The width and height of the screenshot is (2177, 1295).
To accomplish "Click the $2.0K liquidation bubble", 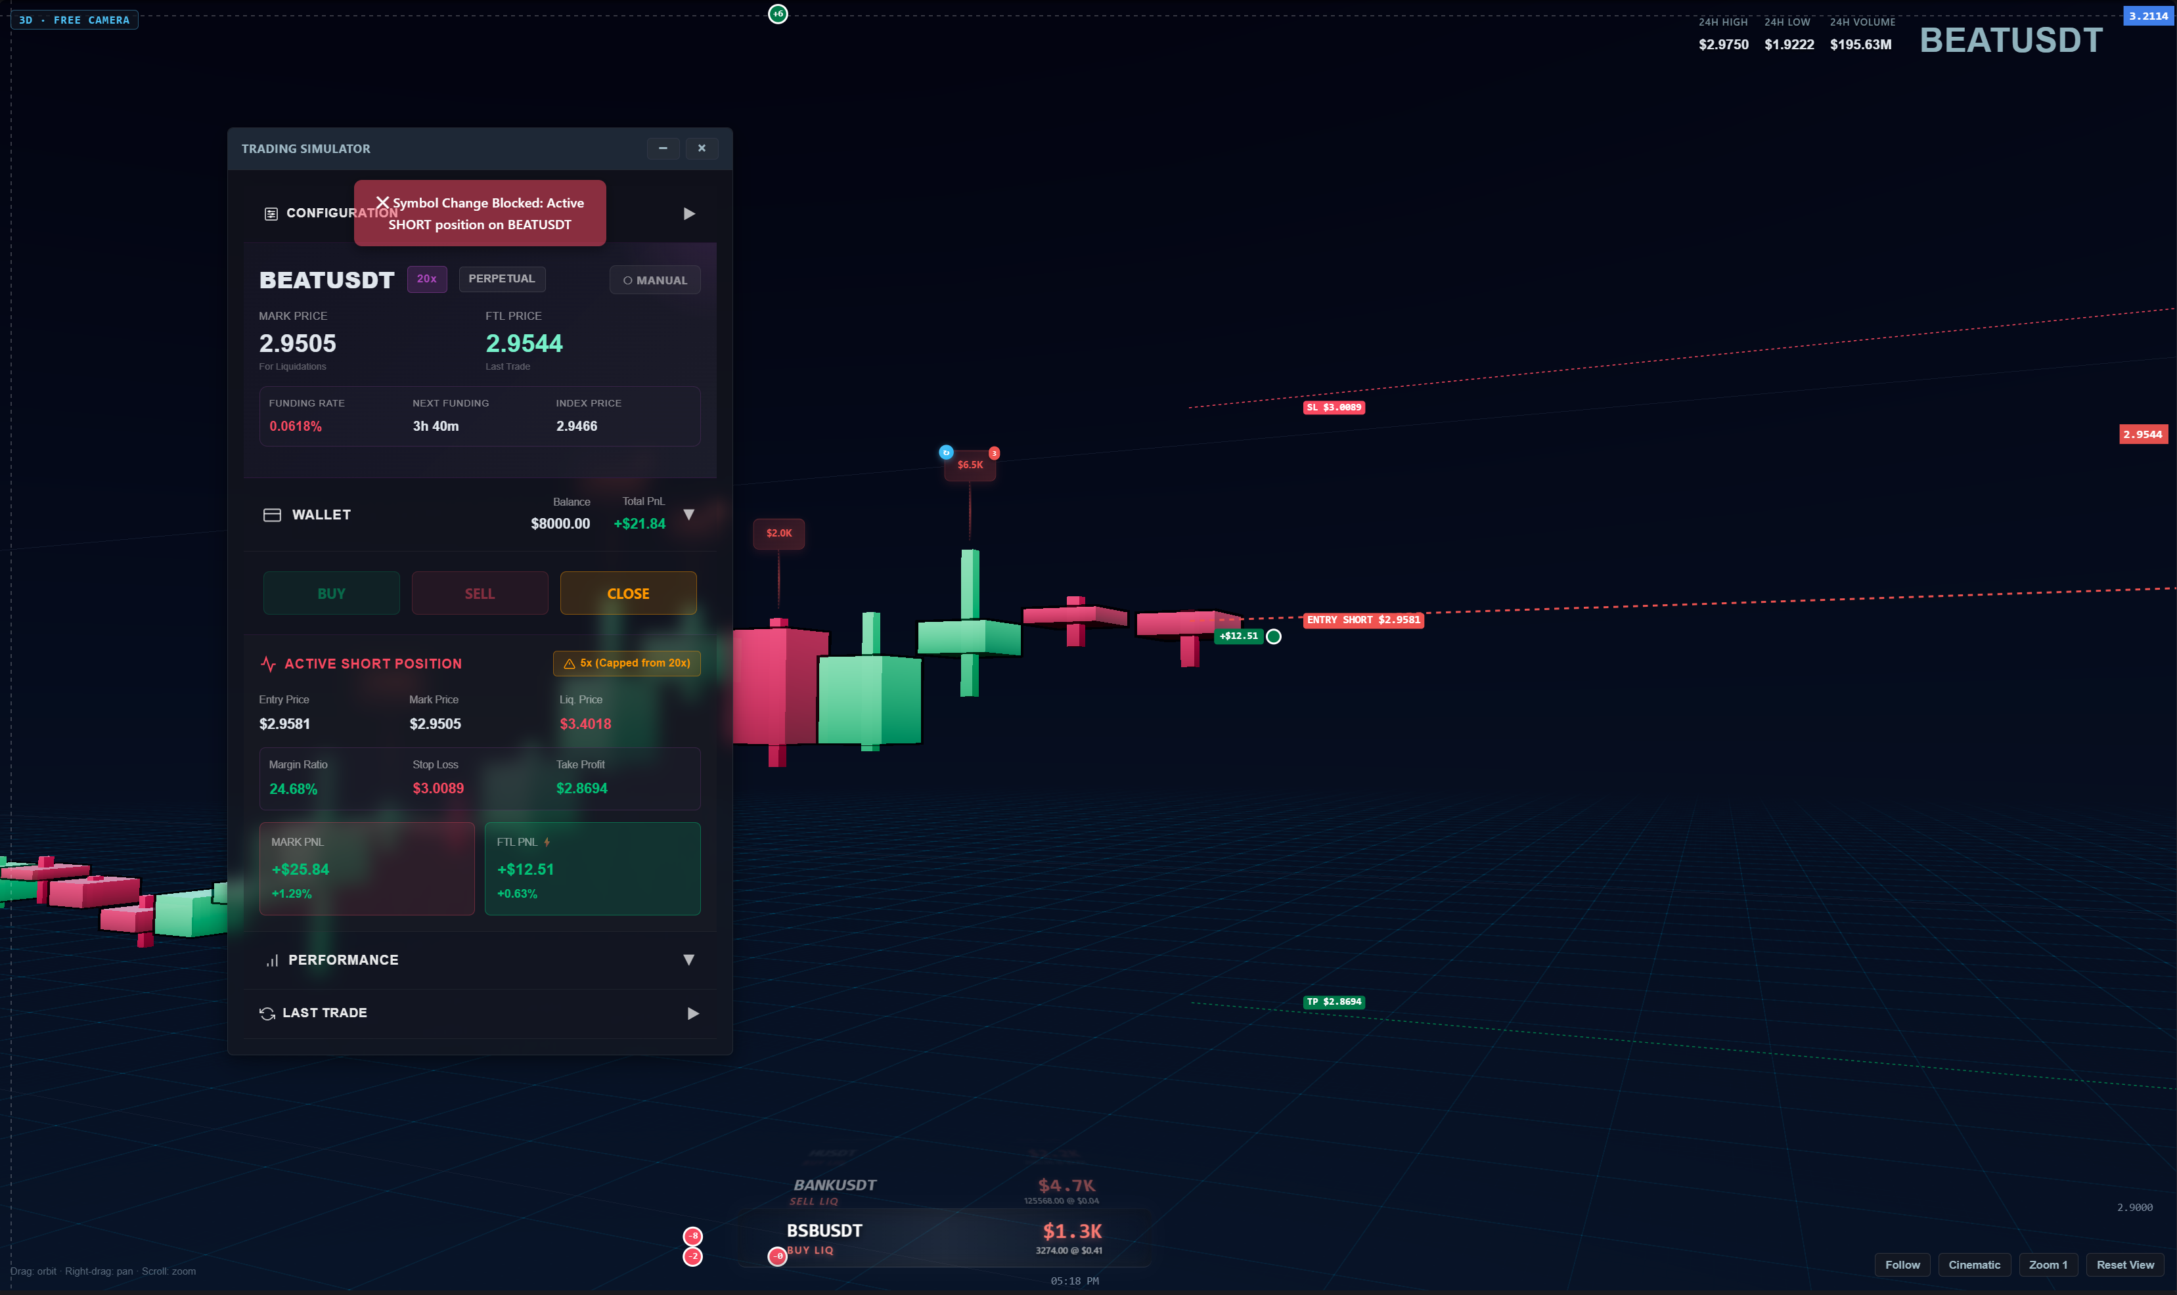I will [778, 533].
